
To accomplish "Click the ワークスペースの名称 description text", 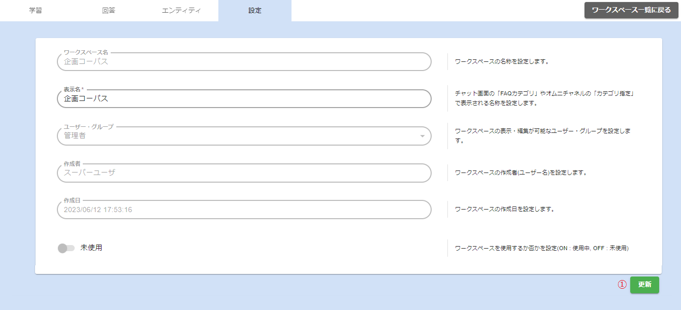I will click(x=502, y=62).
